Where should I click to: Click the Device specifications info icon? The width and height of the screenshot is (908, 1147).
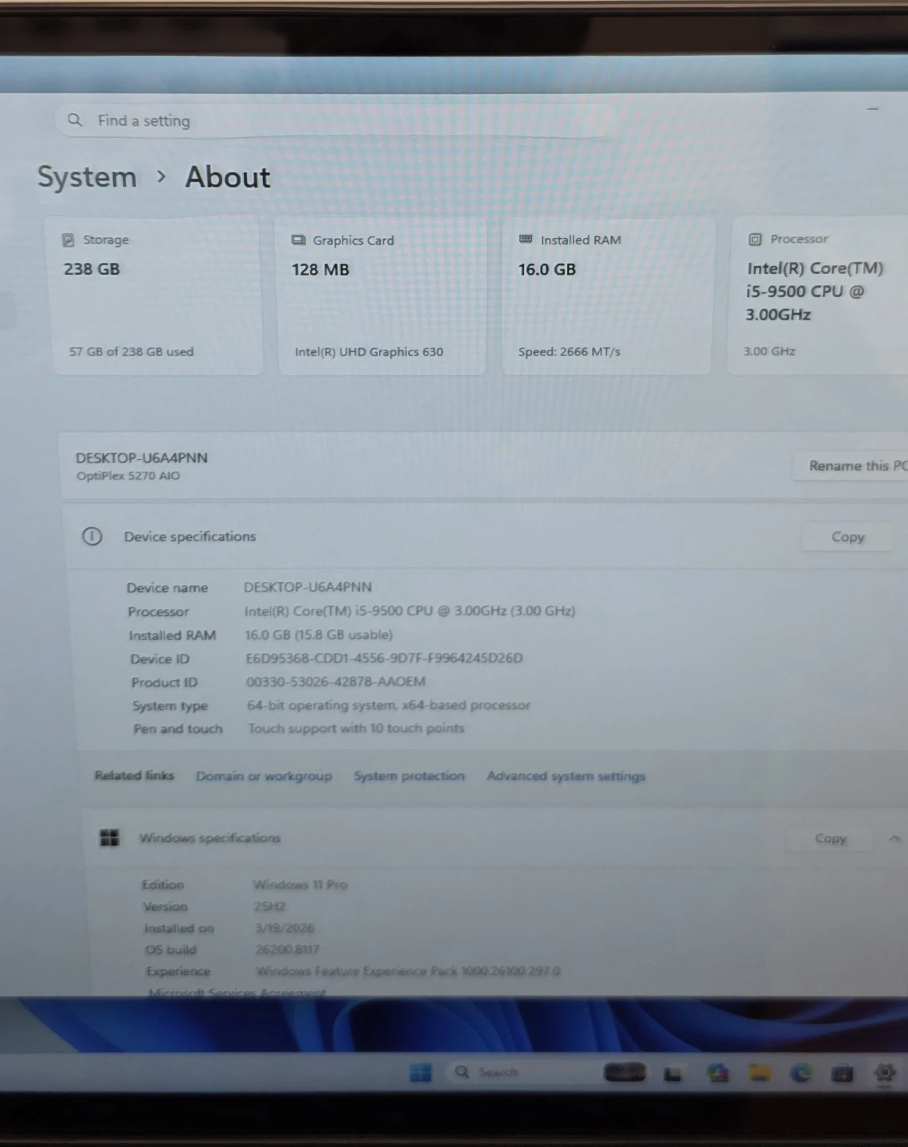pyautogui.click(x=92, y=536)
